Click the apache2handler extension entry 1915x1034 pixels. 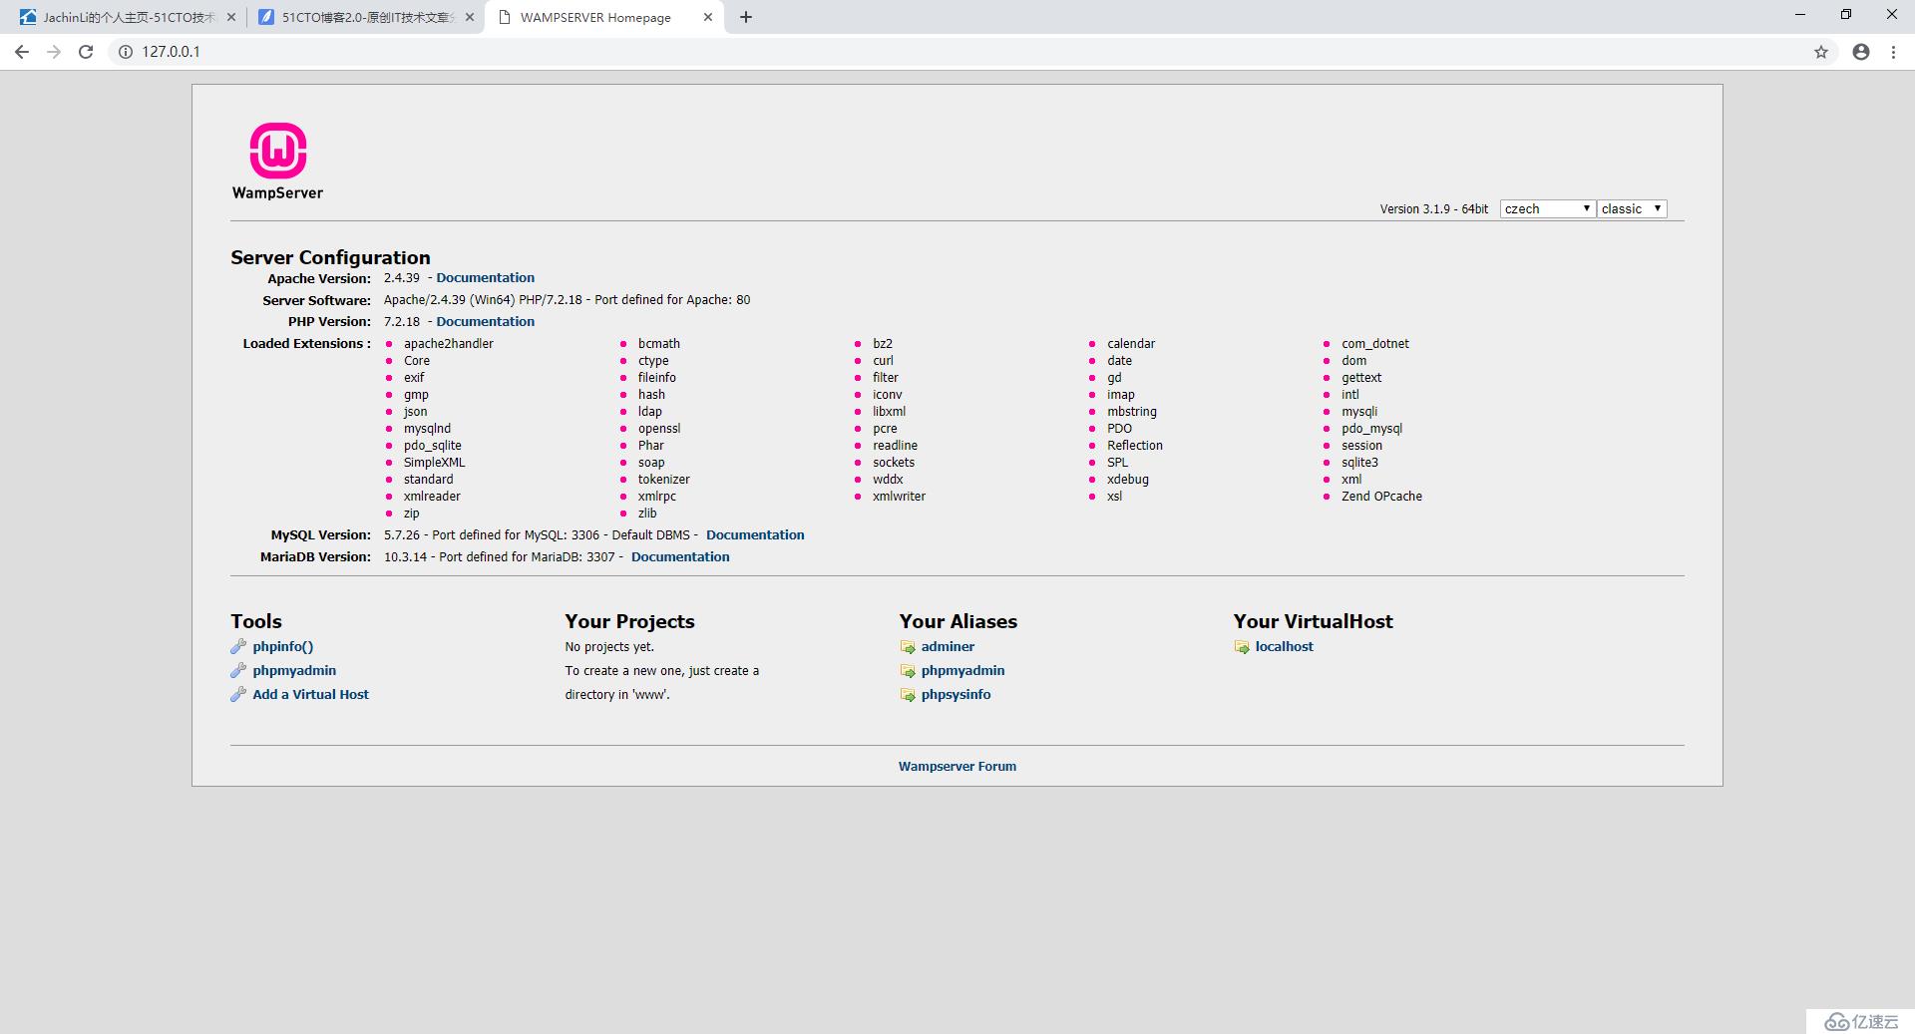coord(449,343)
